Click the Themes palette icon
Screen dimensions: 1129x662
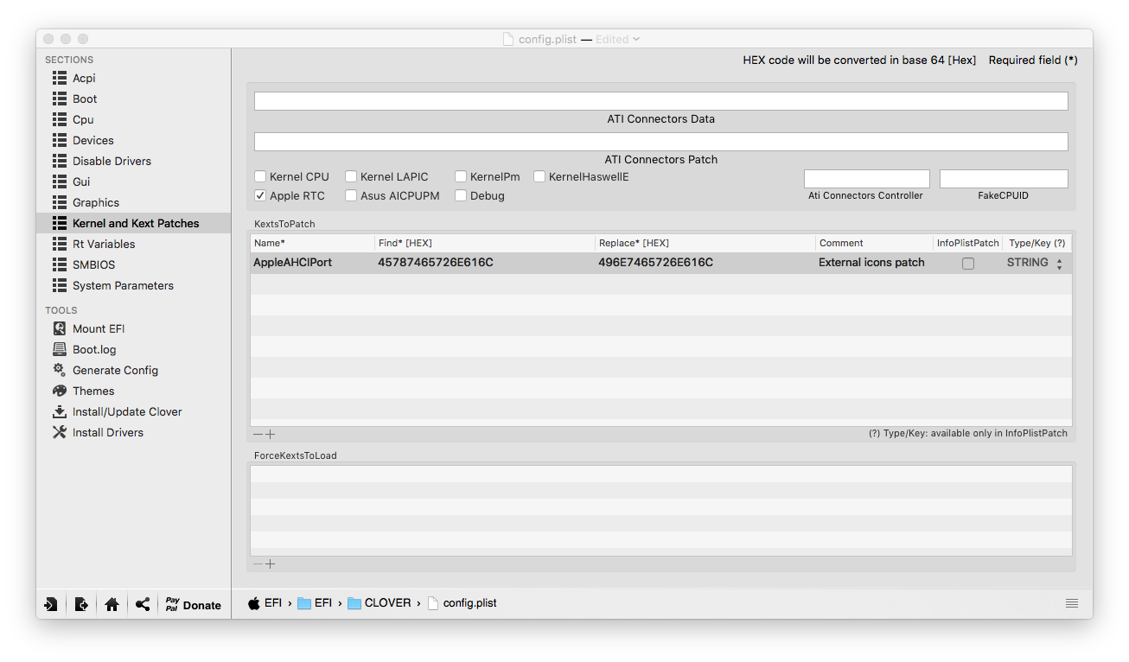click(60, 391)
